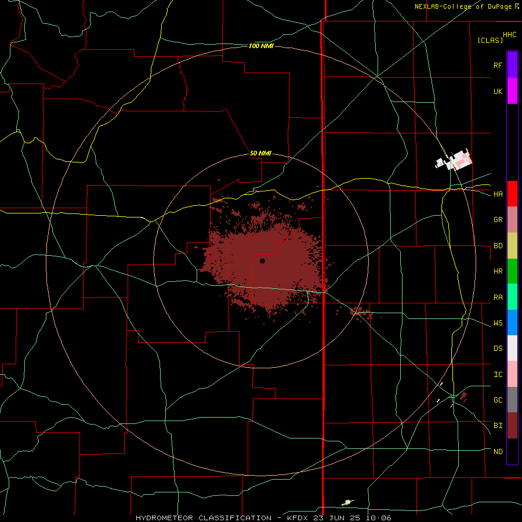The width and height of the screenshot is (522, 522).
Task: Click the GC legend label
Action: pos(498,400)
